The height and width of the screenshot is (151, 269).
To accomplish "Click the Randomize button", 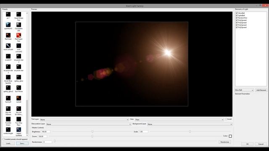I will 225,142.
